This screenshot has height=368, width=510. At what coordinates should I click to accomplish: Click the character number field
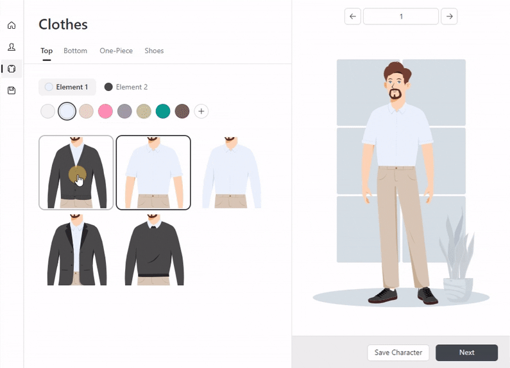point(401,16)
